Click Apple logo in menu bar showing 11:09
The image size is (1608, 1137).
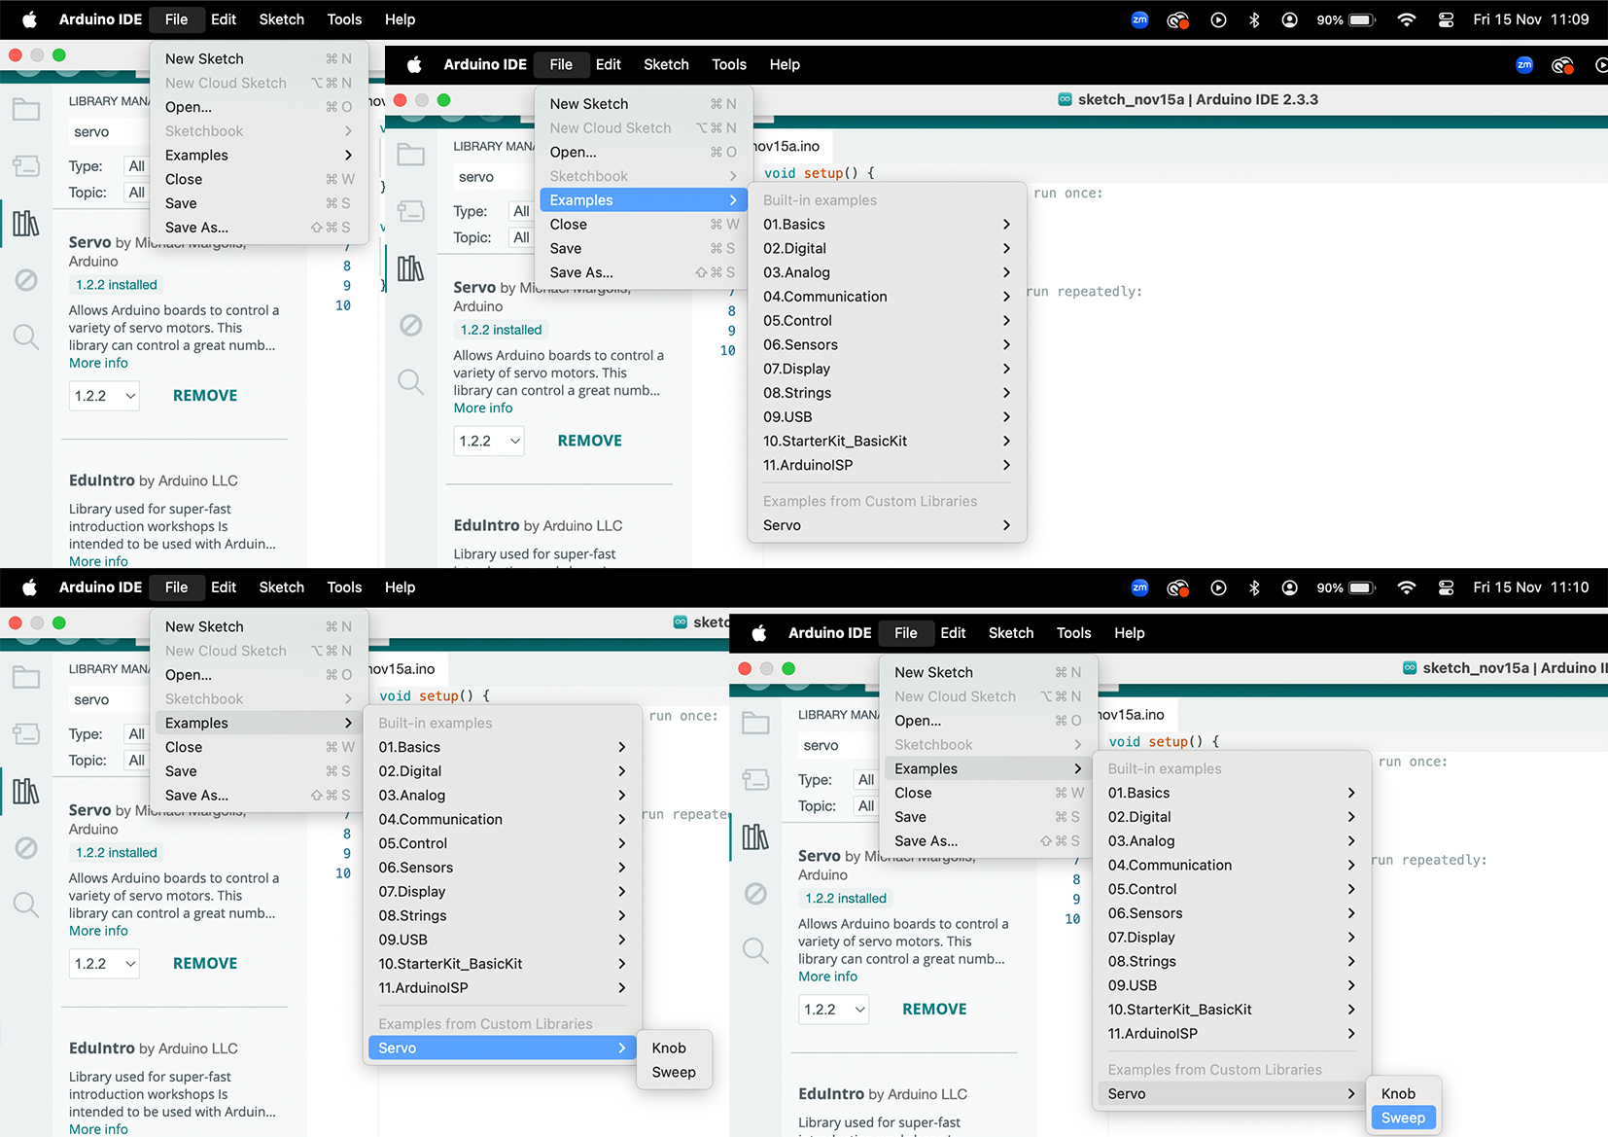(x=29, y=19)
